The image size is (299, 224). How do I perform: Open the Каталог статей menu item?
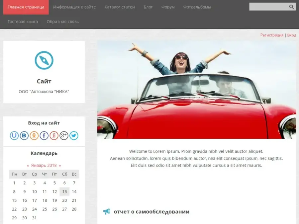pos(120,7)
